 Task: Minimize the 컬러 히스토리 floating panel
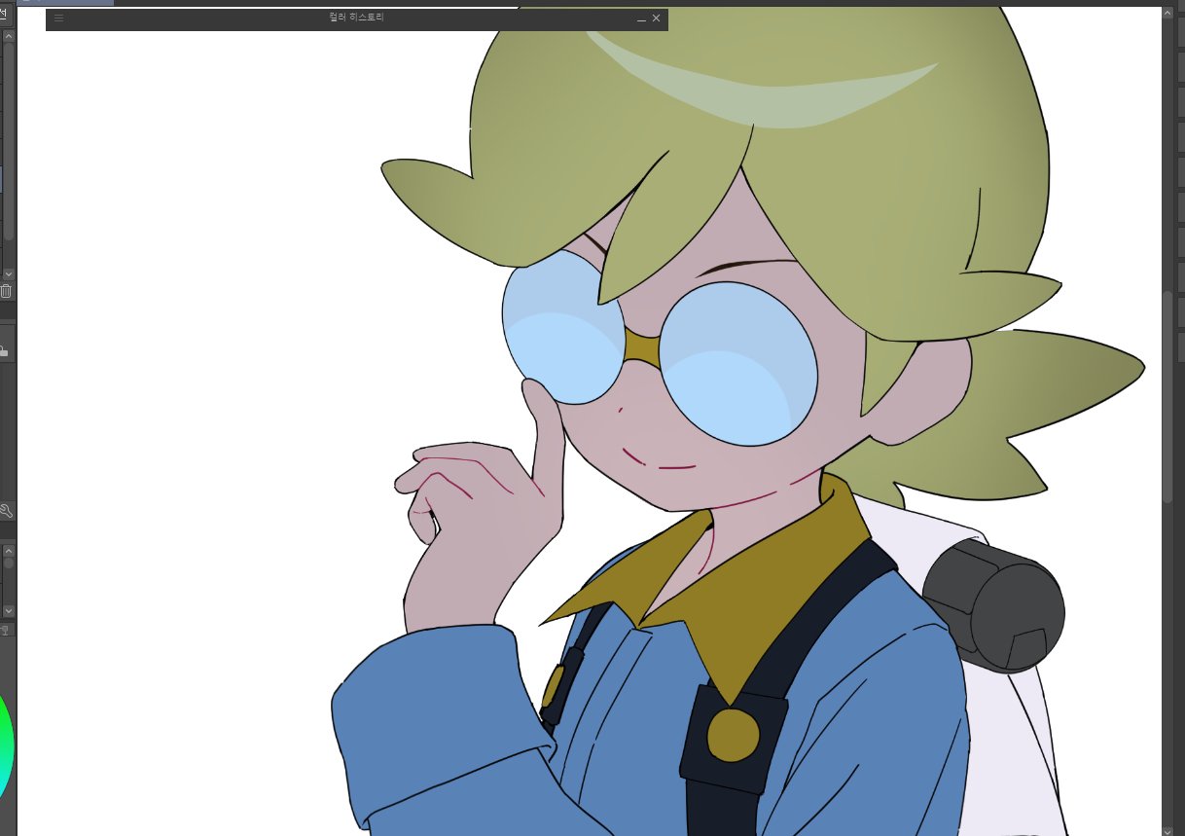click(x=641, y=18)
